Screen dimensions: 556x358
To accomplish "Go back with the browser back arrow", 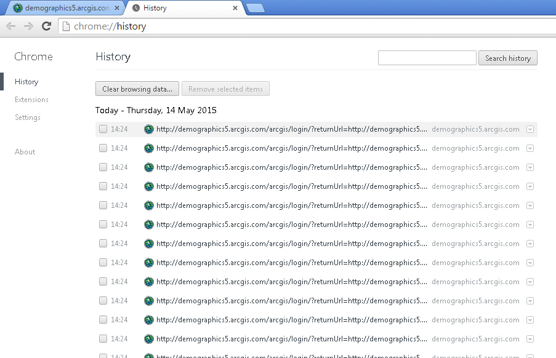I will click(x=11, y=26).
